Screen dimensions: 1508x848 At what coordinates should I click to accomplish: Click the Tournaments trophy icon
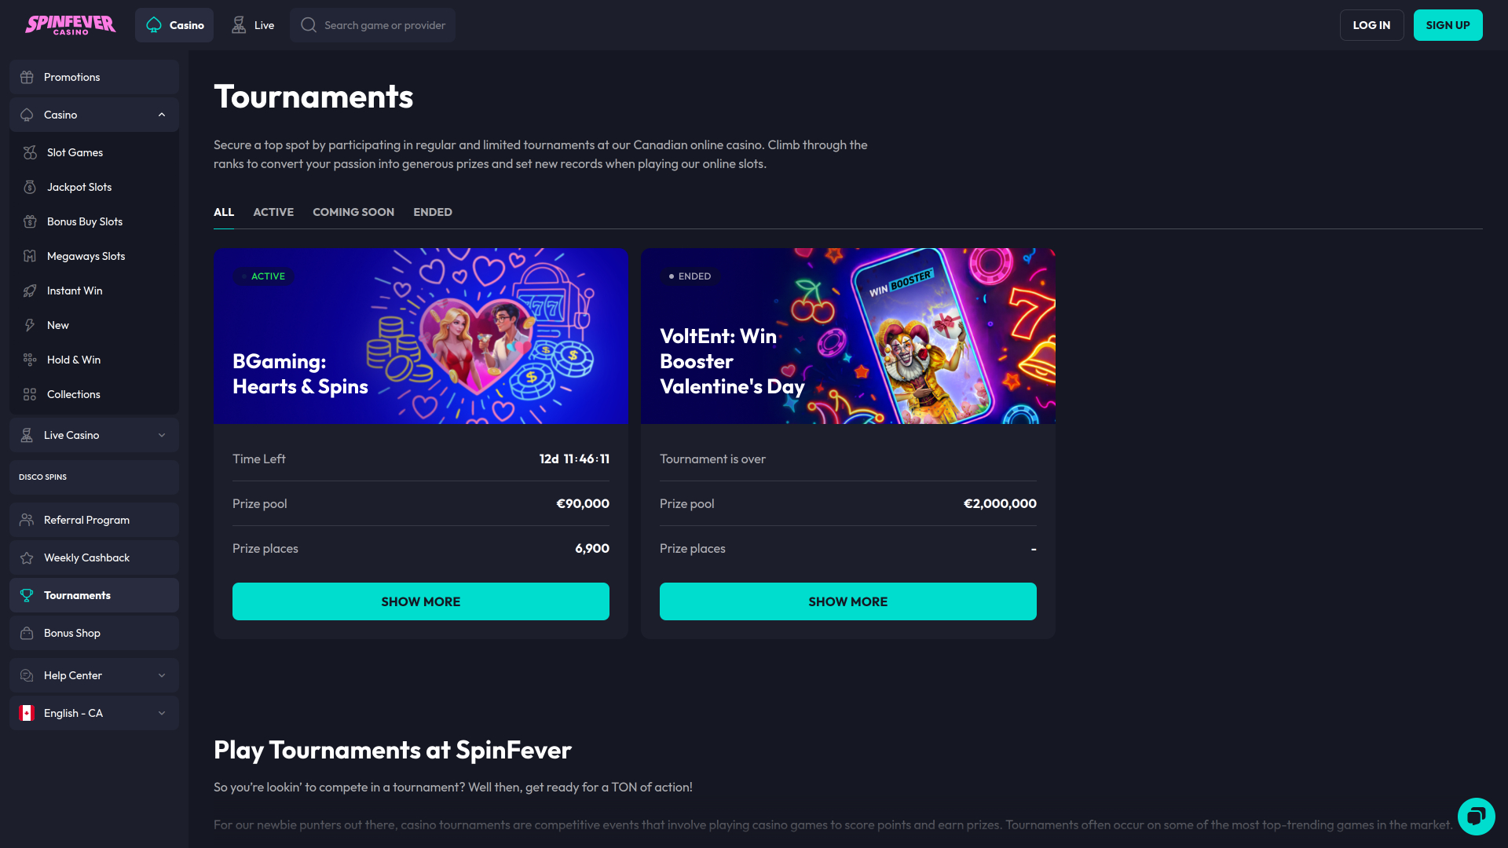pyautogui.click(x=27, y=595)
